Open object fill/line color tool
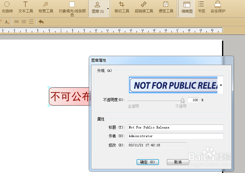The height and width of the screenshot is (173, 245). point(72,9)
